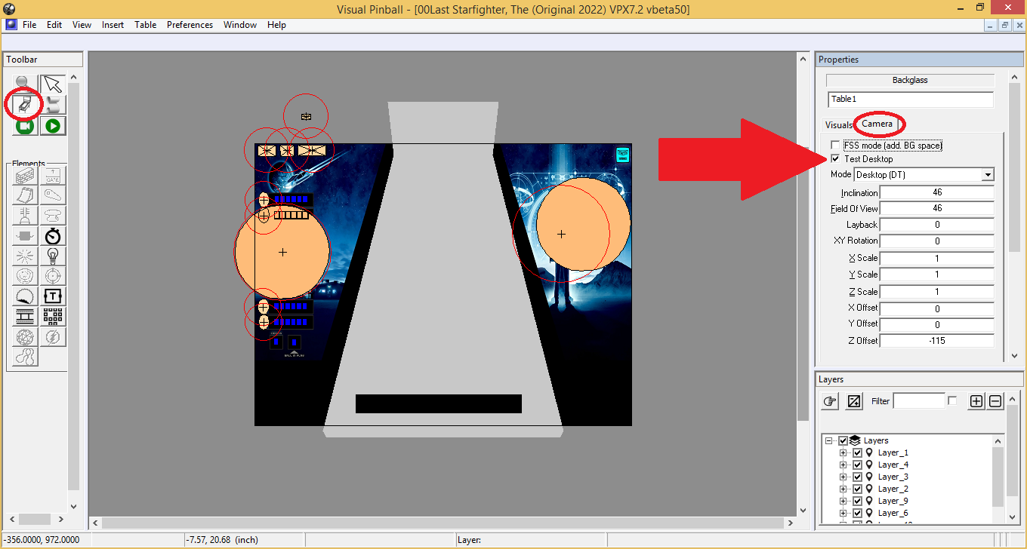Image resolution: width=1027 pixels, height=549 pixels.
Task: Click the Backglass header button
Action: 910,80
